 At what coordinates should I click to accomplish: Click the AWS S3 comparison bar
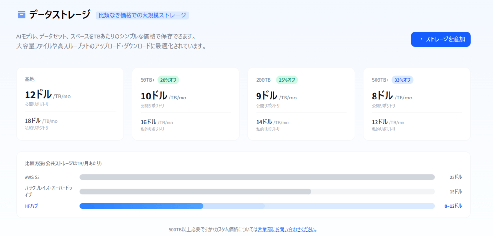(257, 177)
